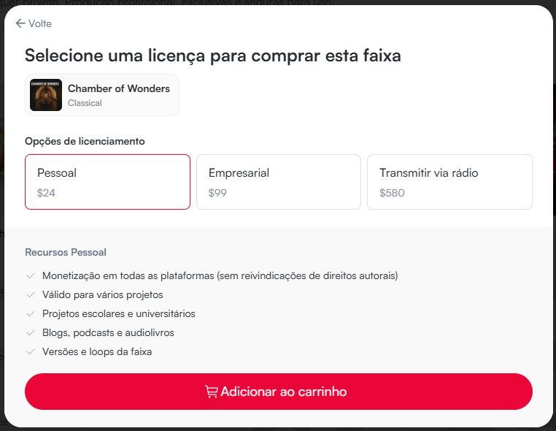Click the "Volte" link text

(40, 23)
